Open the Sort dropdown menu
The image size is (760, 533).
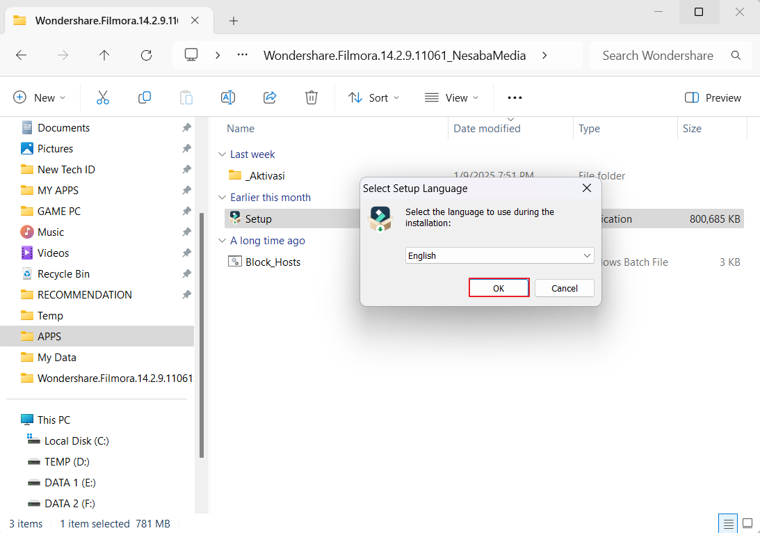point(373,98)
